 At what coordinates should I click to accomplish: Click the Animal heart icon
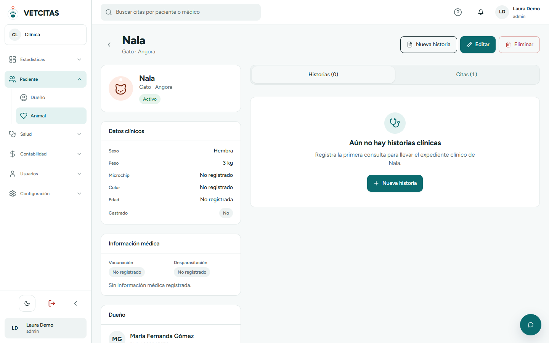point(24,116)
